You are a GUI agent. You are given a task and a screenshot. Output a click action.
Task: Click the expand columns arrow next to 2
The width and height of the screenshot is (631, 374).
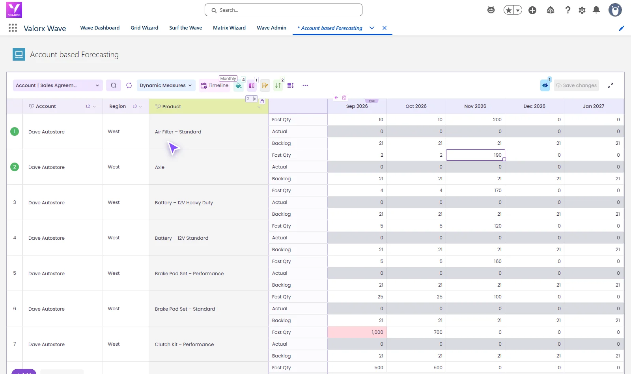(x=255, y=99)
